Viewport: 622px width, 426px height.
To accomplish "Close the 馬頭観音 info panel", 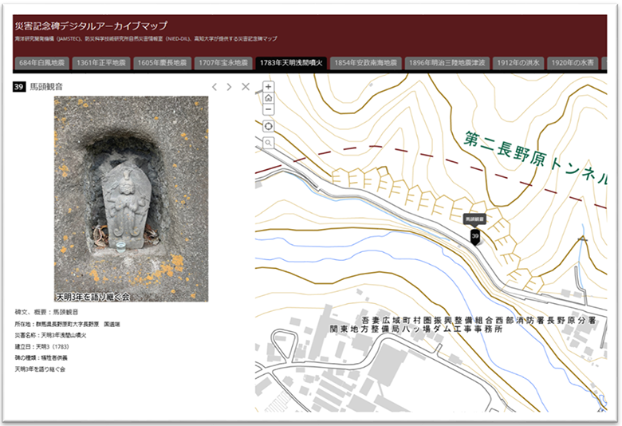I will (246, 87).
